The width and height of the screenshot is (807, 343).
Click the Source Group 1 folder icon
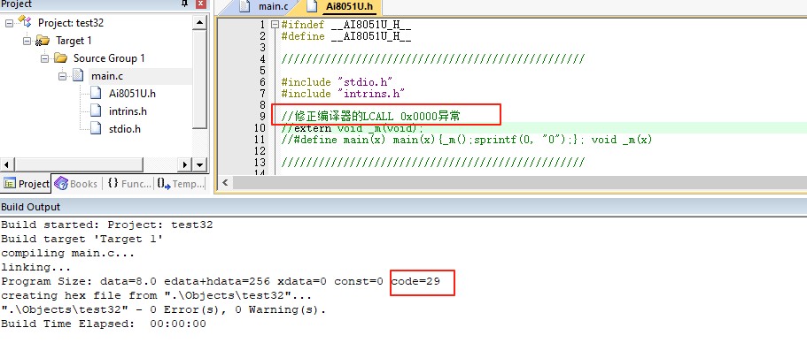(61, 58)
